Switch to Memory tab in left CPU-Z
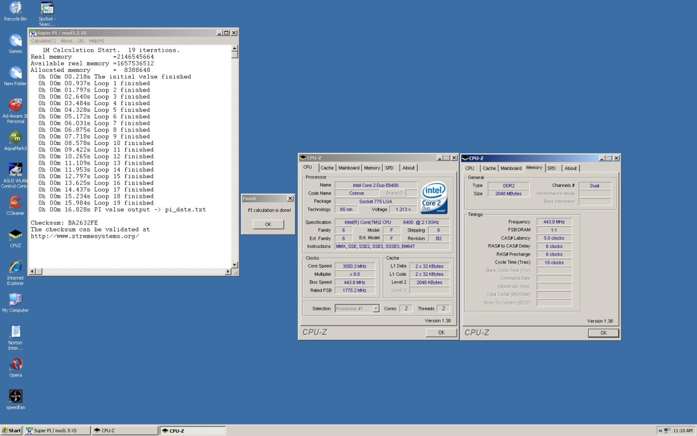 click(372, 168)
